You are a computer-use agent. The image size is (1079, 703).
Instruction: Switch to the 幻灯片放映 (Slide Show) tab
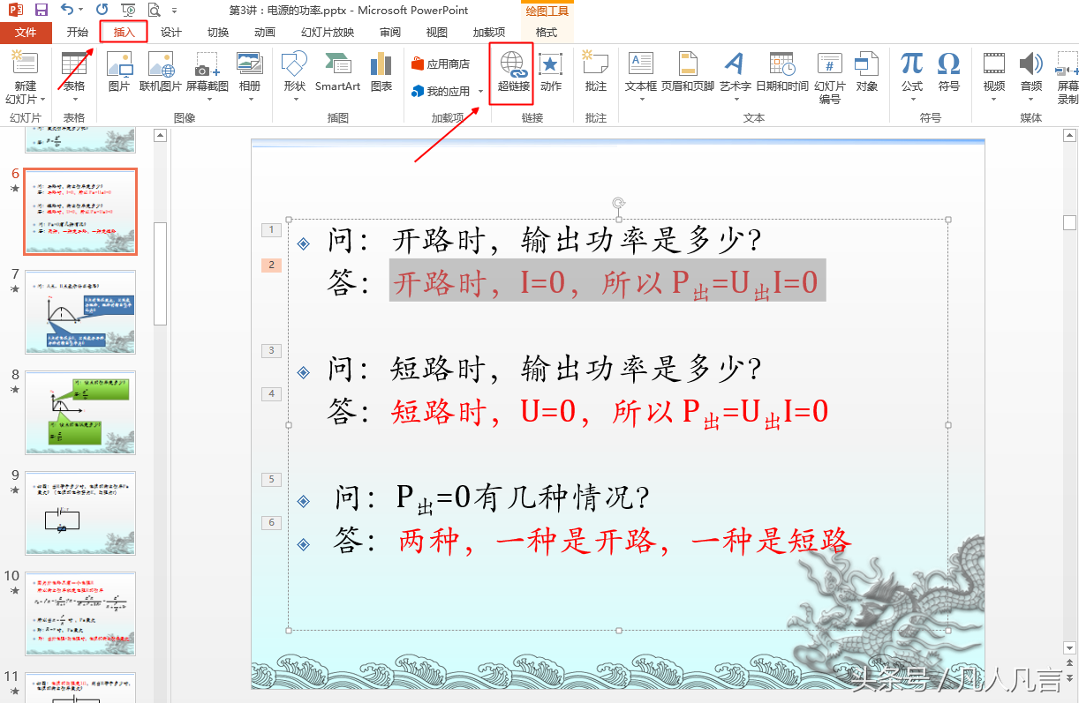point(328,33)
